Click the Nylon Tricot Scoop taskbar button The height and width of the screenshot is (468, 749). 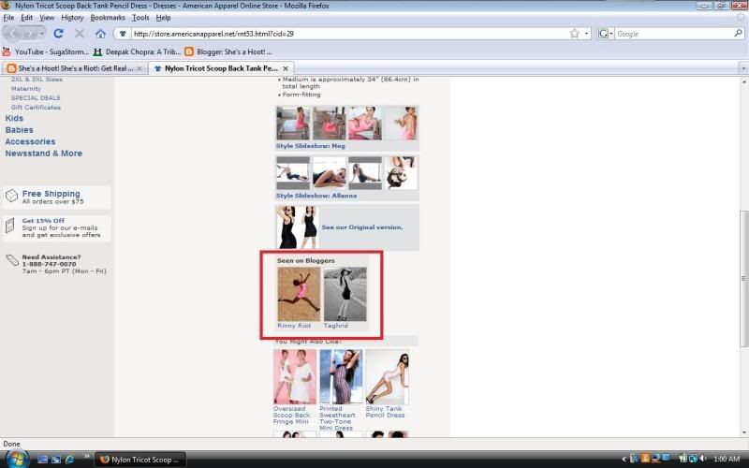point(140,460)
